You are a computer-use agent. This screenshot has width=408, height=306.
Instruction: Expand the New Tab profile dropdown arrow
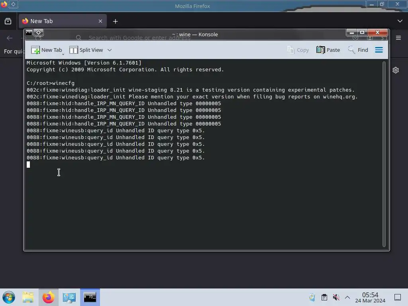[63, 54]
